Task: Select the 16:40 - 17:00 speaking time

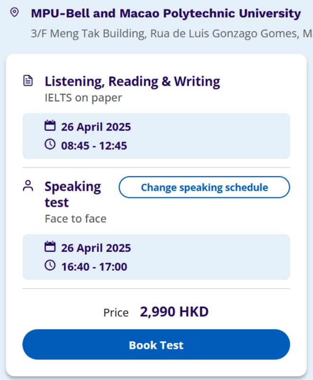Action: click(x=94, y=266)
